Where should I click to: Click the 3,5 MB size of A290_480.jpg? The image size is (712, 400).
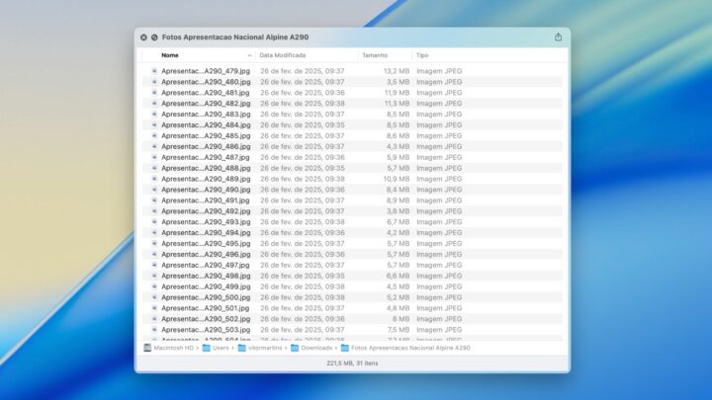click(399, 82)
